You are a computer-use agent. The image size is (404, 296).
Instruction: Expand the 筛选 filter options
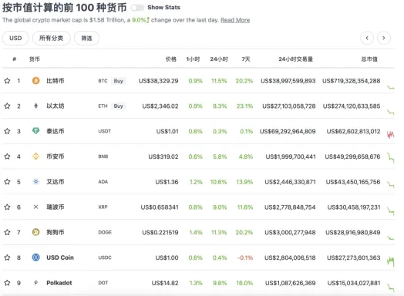(x=86, y=38)
